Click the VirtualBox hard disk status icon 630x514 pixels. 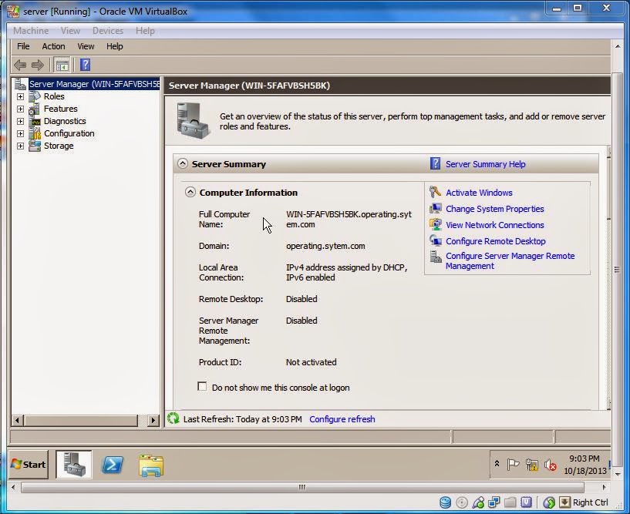point(445,502)
